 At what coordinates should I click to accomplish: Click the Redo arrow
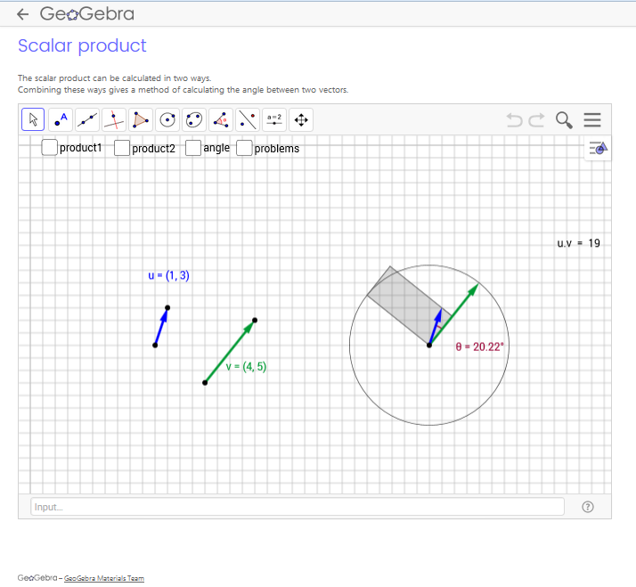(x=536, y=120)
